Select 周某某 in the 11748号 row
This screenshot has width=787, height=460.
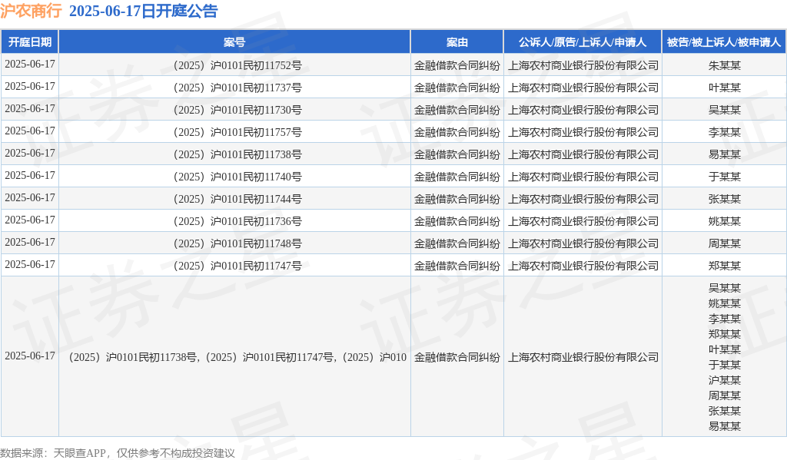[x=724, y=243]
